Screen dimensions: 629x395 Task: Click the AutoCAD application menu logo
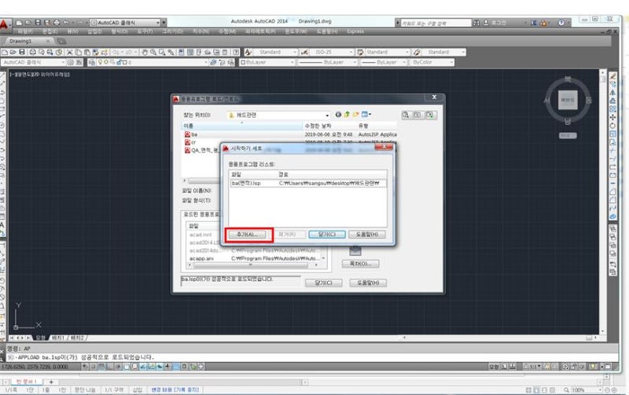pos(4,25)
